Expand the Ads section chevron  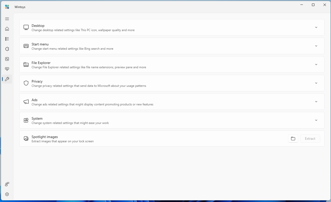click(x=316, y=102)
